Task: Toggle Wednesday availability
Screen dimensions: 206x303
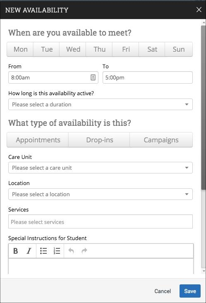Action: (x=73, y=49)
